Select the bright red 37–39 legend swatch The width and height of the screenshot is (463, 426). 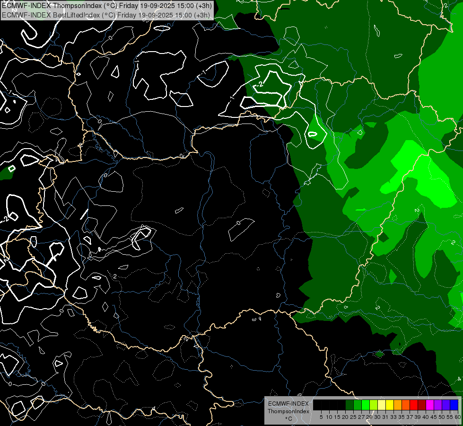414,405
